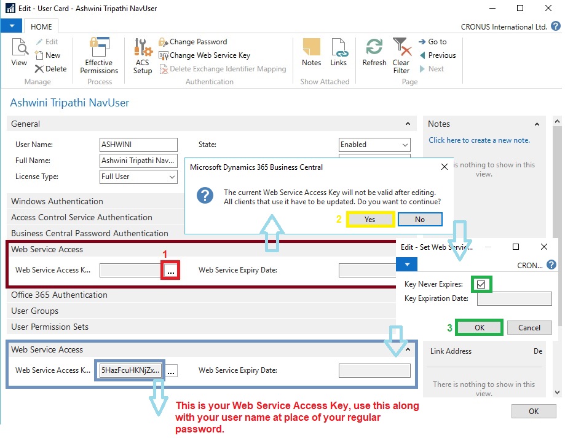Open the blue help question mark icon

pos(556,26)
